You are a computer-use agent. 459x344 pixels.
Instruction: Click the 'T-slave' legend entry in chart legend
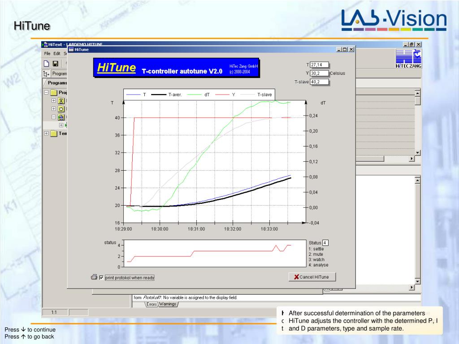tap(256, 95)
